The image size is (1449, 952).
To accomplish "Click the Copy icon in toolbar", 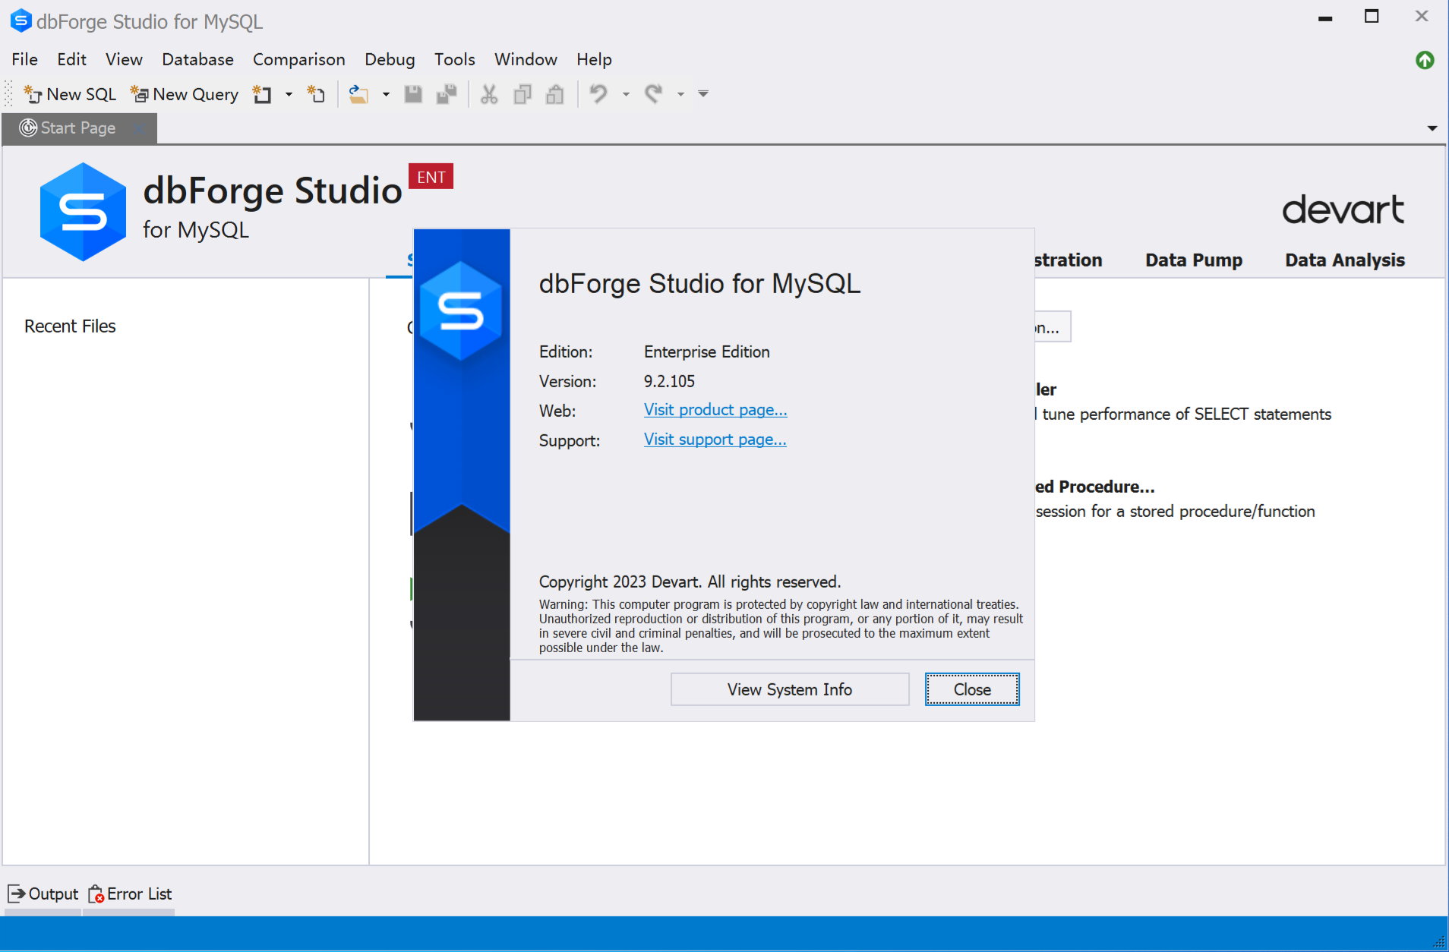I will click(522, 94).
